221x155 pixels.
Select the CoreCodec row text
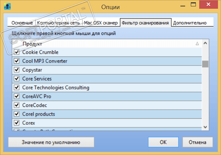(x=35, y=105)
